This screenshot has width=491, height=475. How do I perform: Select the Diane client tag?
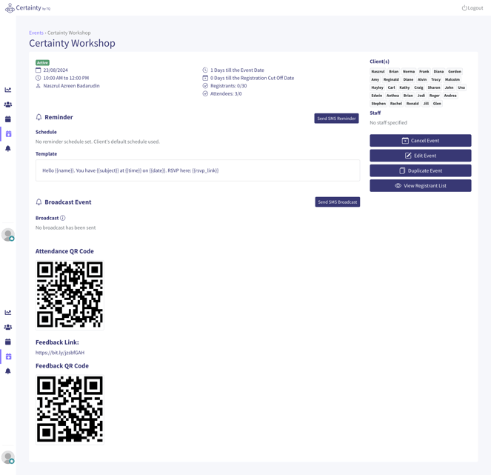coord(408,79)
